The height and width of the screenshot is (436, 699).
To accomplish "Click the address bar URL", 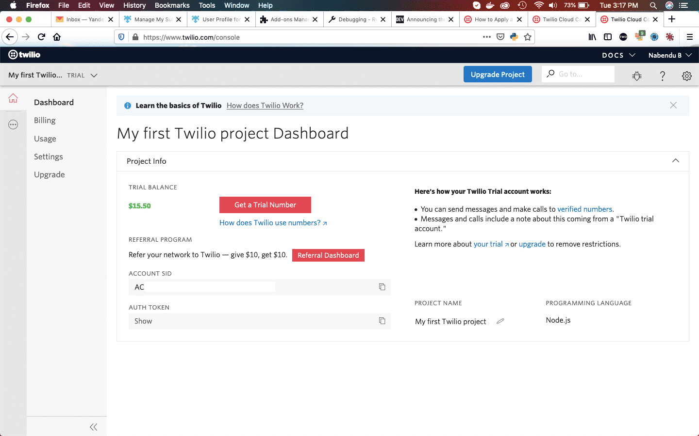I will coord(191,37).
